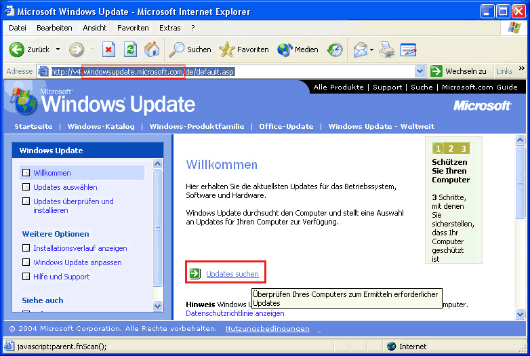
Task: Click the Schützen Sie Ihren Computer heading
Action: pos(451,171)
